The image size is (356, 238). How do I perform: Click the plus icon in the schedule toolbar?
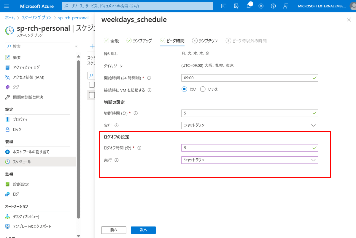pyautogui.click(x=92, y=46)
